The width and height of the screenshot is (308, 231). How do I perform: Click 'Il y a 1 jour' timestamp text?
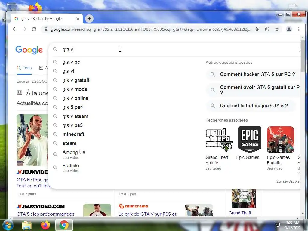[127, 194]
